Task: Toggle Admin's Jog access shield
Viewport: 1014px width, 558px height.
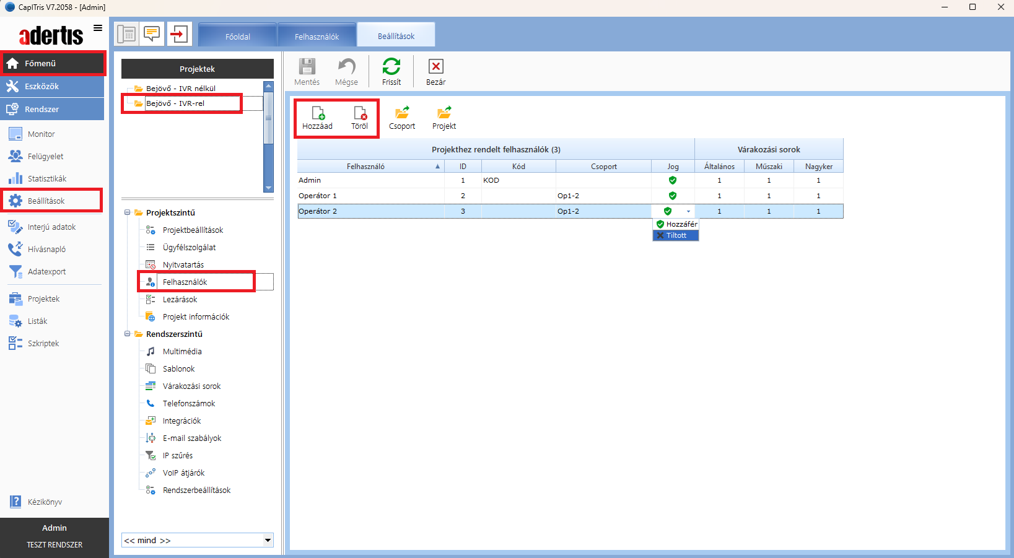Action: (673, 180)
